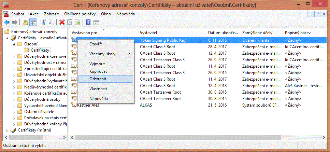Viewport: 330px width, 152px height.
Task: Click the Up one level folder icon
Action: pyautogui.click(x=25, y=23)
